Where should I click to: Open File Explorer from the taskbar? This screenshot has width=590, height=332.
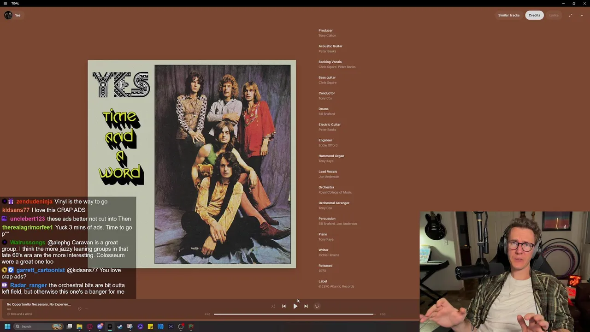[79, 326]
